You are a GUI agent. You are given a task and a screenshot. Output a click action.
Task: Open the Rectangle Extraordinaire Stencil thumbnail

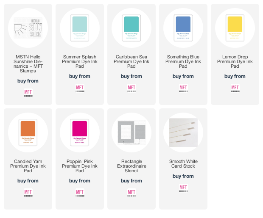tap(131, 132)
